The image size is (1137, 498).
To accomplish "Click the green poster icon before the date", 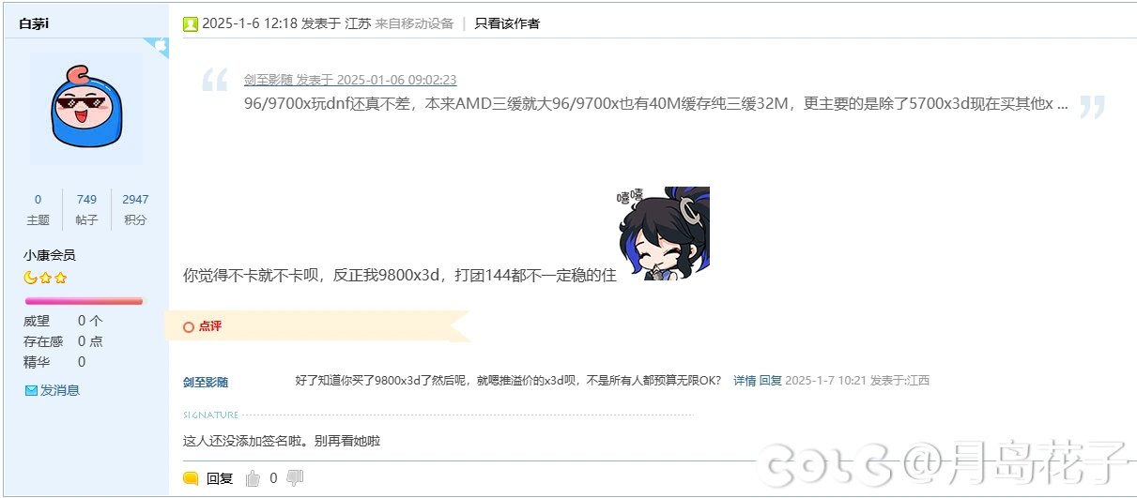I will (x=190, y=23).
